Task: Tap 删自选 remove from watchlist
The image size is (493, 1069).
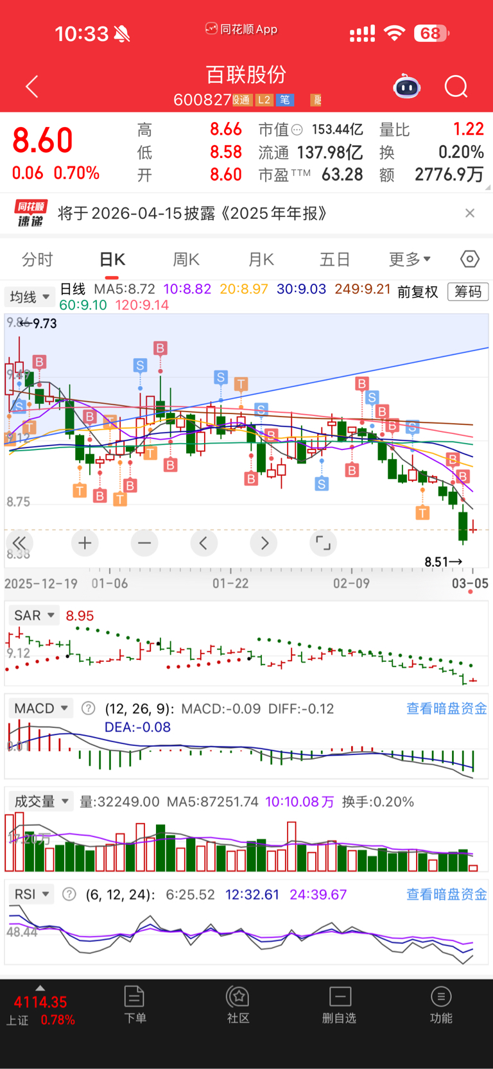Action: [x=340, y=1005]
